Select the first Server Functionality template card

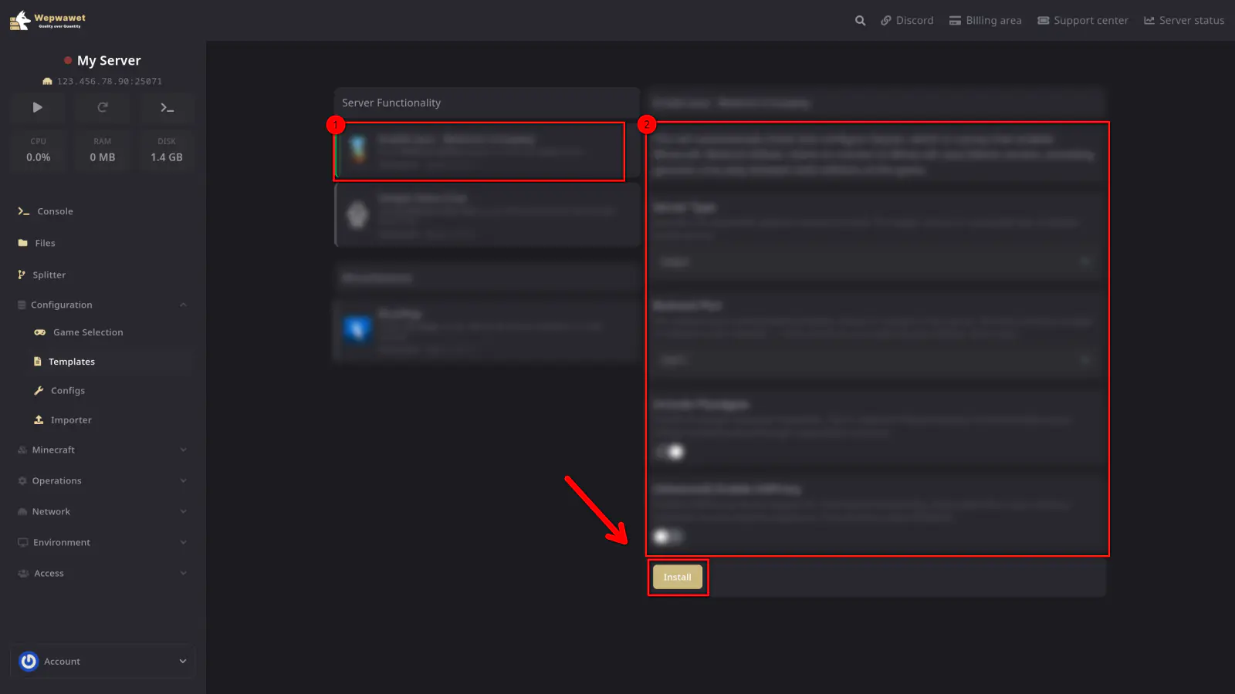pos(479,151)
